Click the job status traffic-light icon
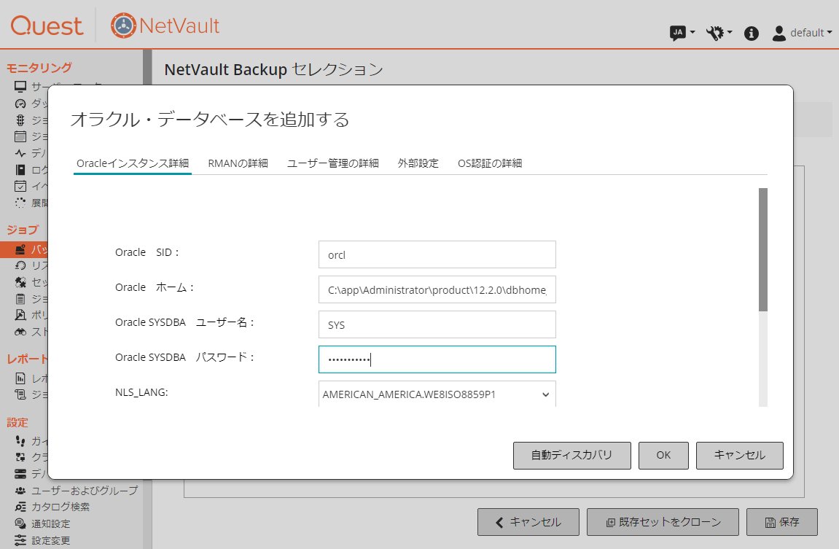The image size is (839, 549). click(20, 120)
